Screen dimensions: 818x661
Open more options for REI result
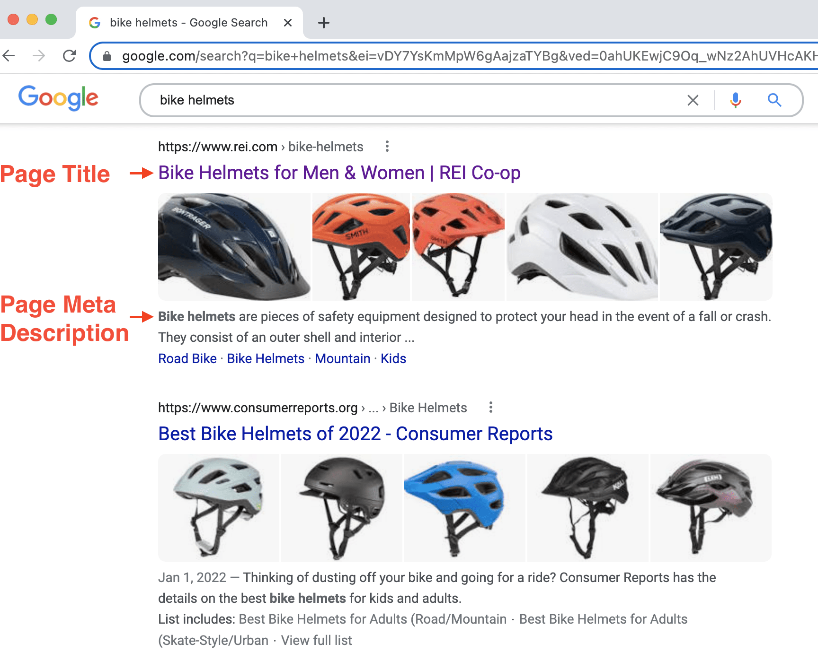[x=387, y=147]
